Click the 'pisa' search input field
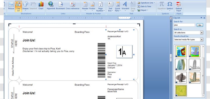The width and height of the screenshot is (210, 99). coord(184,25)
